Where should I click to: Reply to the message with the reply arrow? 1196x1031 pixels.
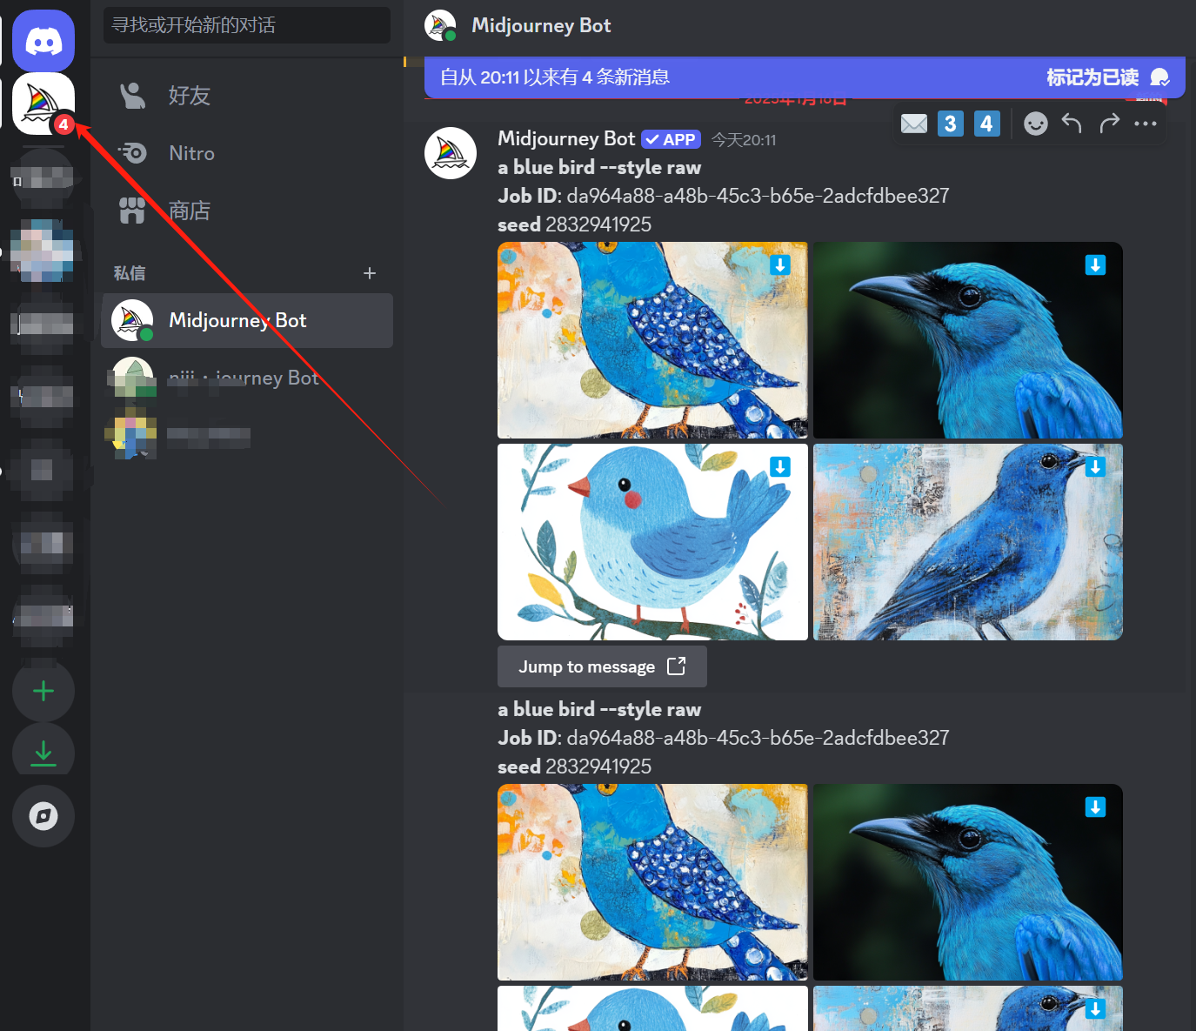point(1072,124)
